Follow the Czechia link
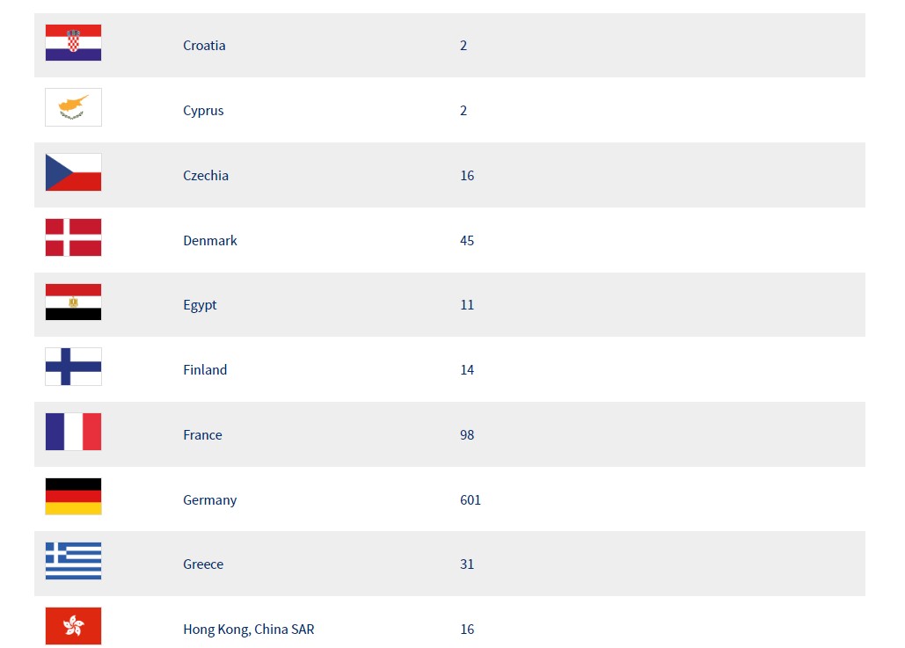 click(206, 176)
